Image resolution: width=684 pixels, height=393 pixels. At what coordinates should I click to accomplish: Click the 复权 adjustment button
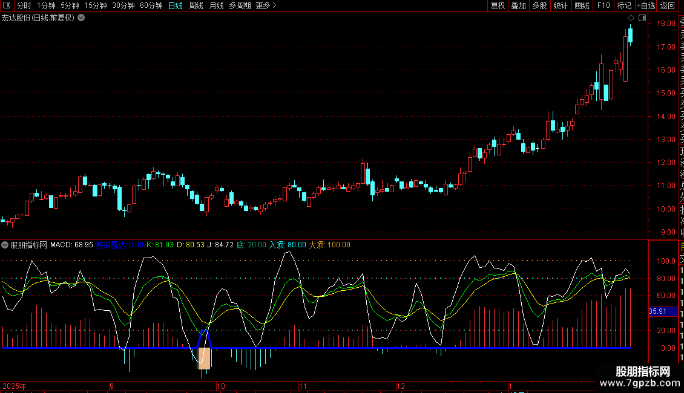tap(498, 5)
